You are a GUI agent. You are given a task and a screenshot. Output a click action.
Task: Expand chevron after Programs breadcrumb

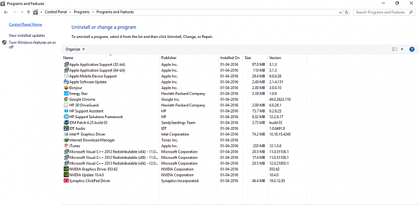[93, 12]
